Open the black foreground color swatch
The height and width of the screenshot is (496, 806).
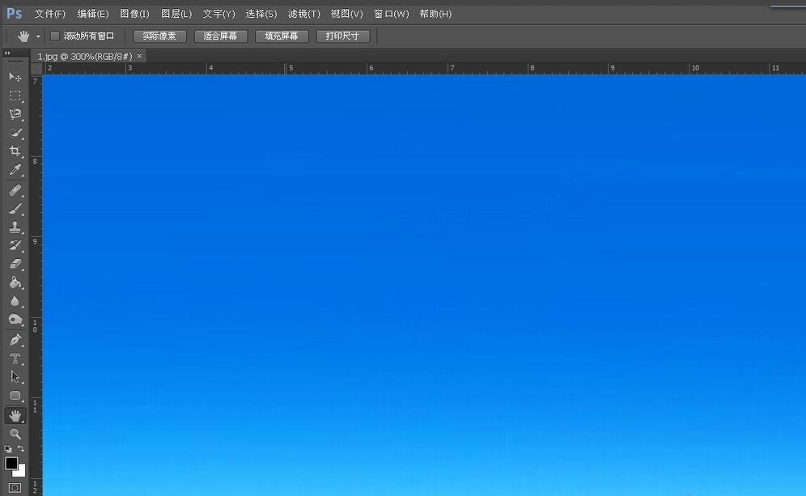[x=11, y=463]
